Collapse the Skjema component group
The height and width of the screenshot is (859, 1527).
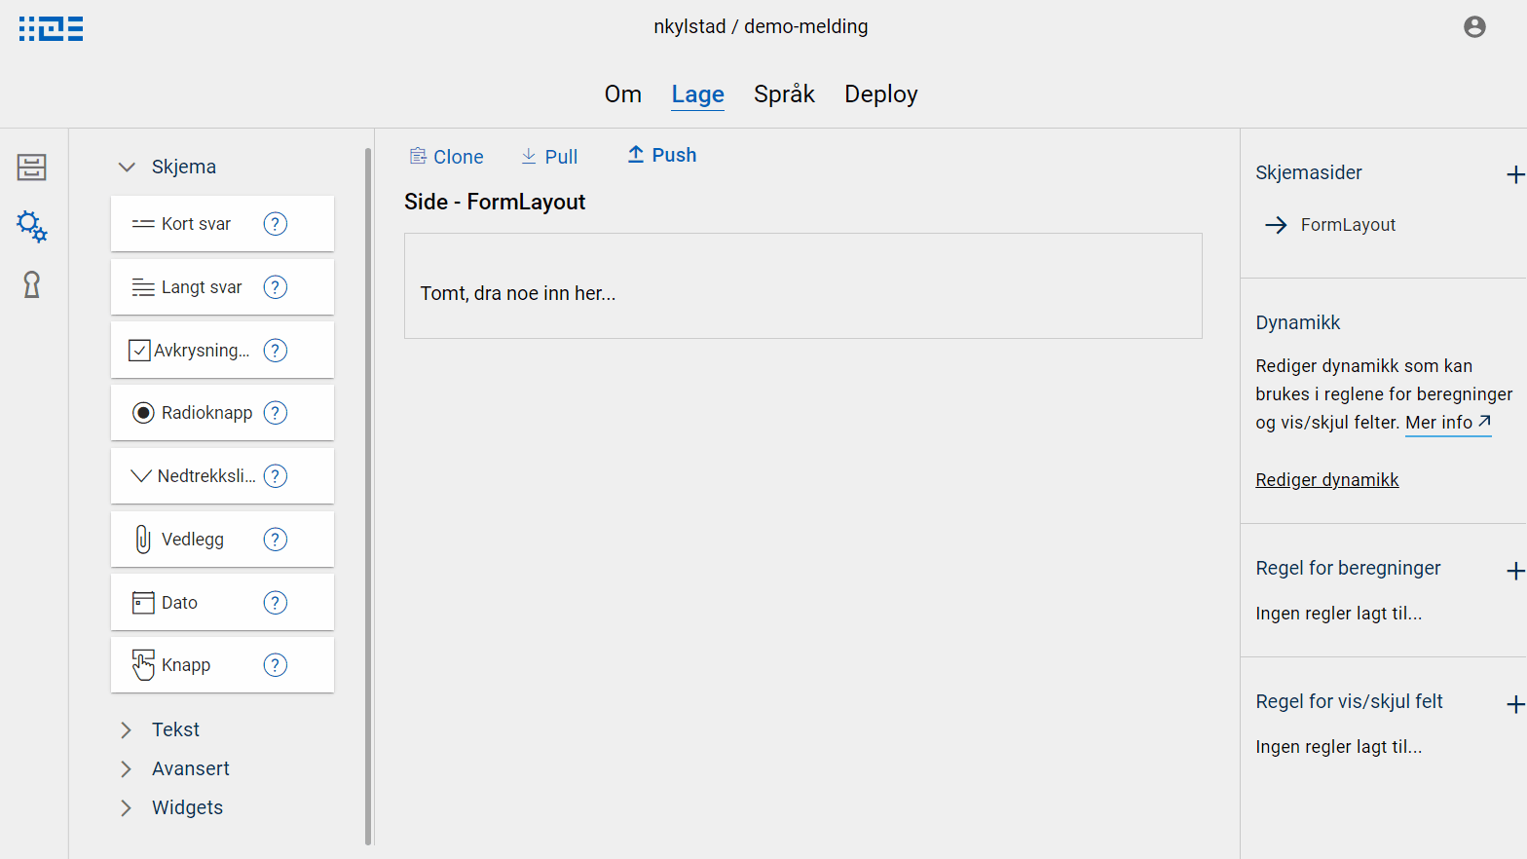tap(127, 168)
